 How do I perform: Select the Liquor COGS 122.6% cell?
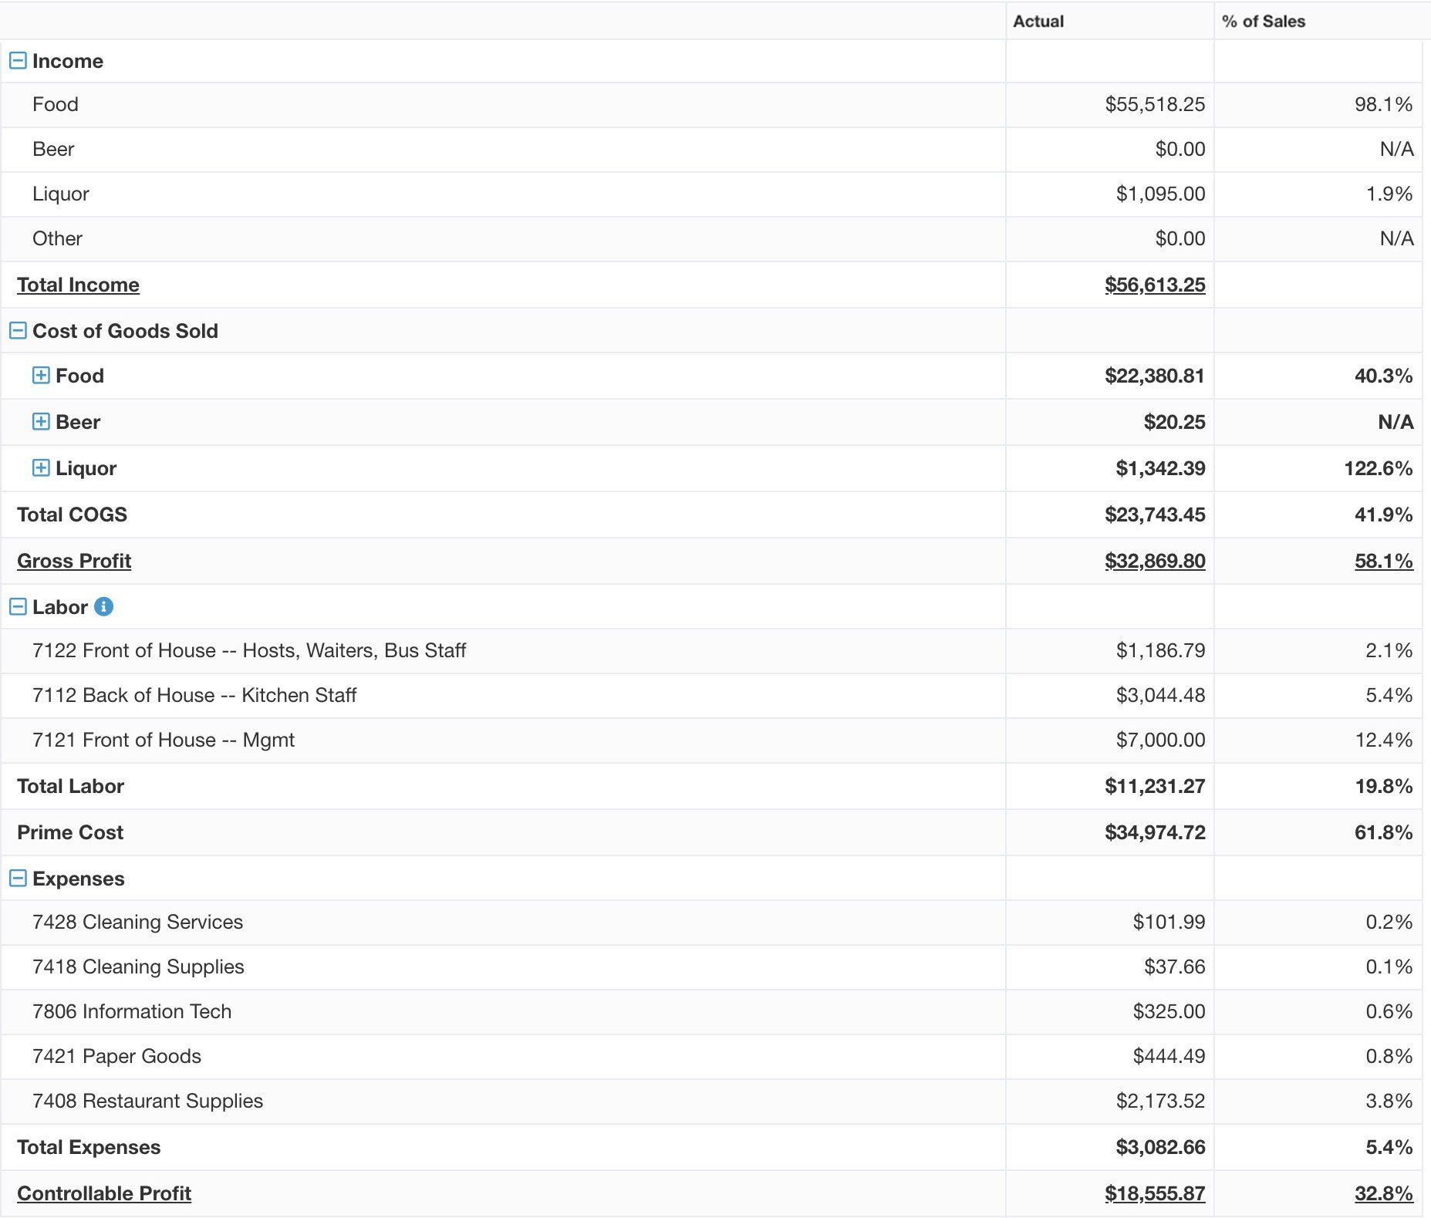pos(1379,468)
